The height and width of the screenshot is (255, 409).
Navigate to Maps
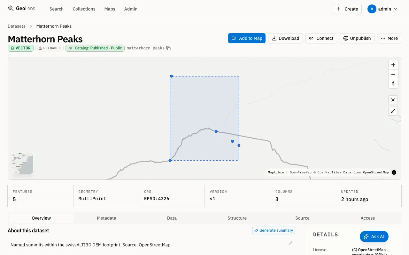110,9
